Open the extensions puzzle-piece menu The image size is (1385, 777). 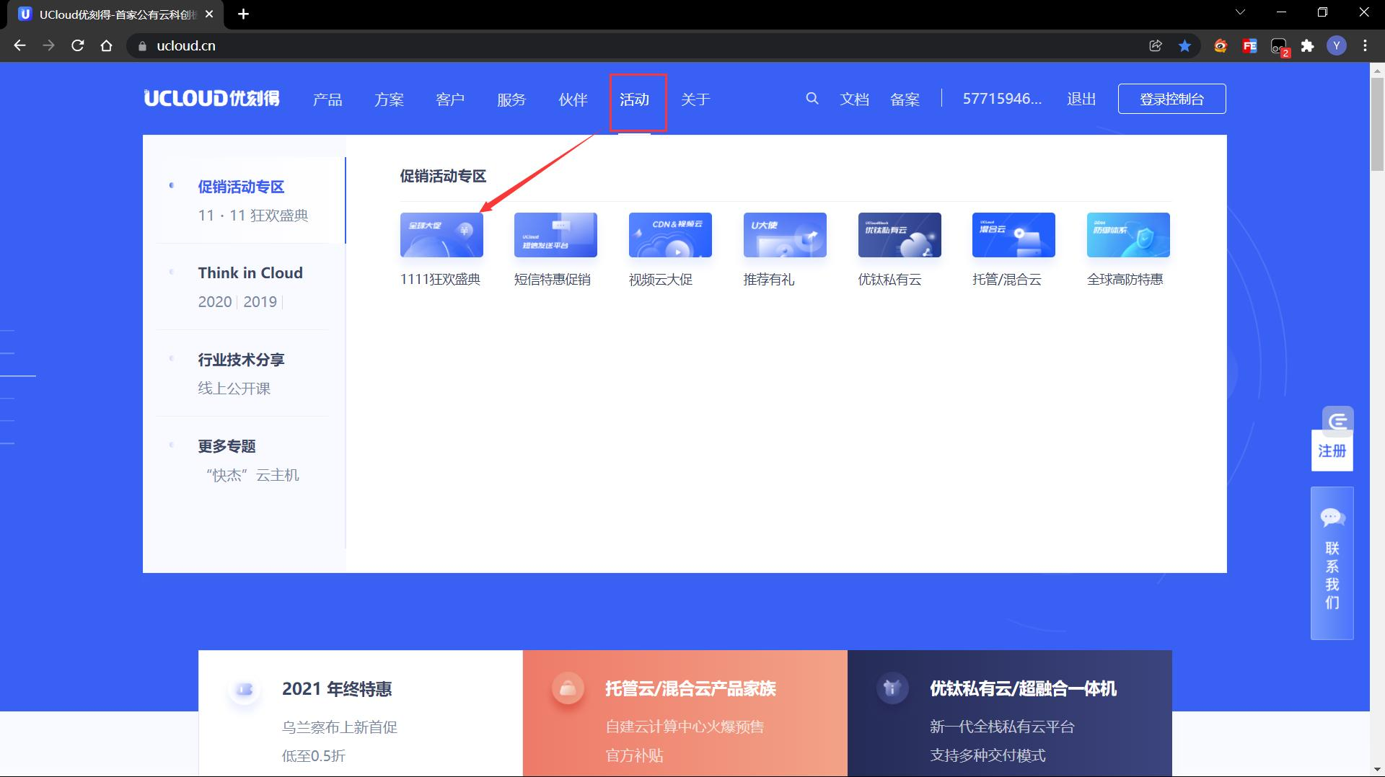pos(1307,45)
